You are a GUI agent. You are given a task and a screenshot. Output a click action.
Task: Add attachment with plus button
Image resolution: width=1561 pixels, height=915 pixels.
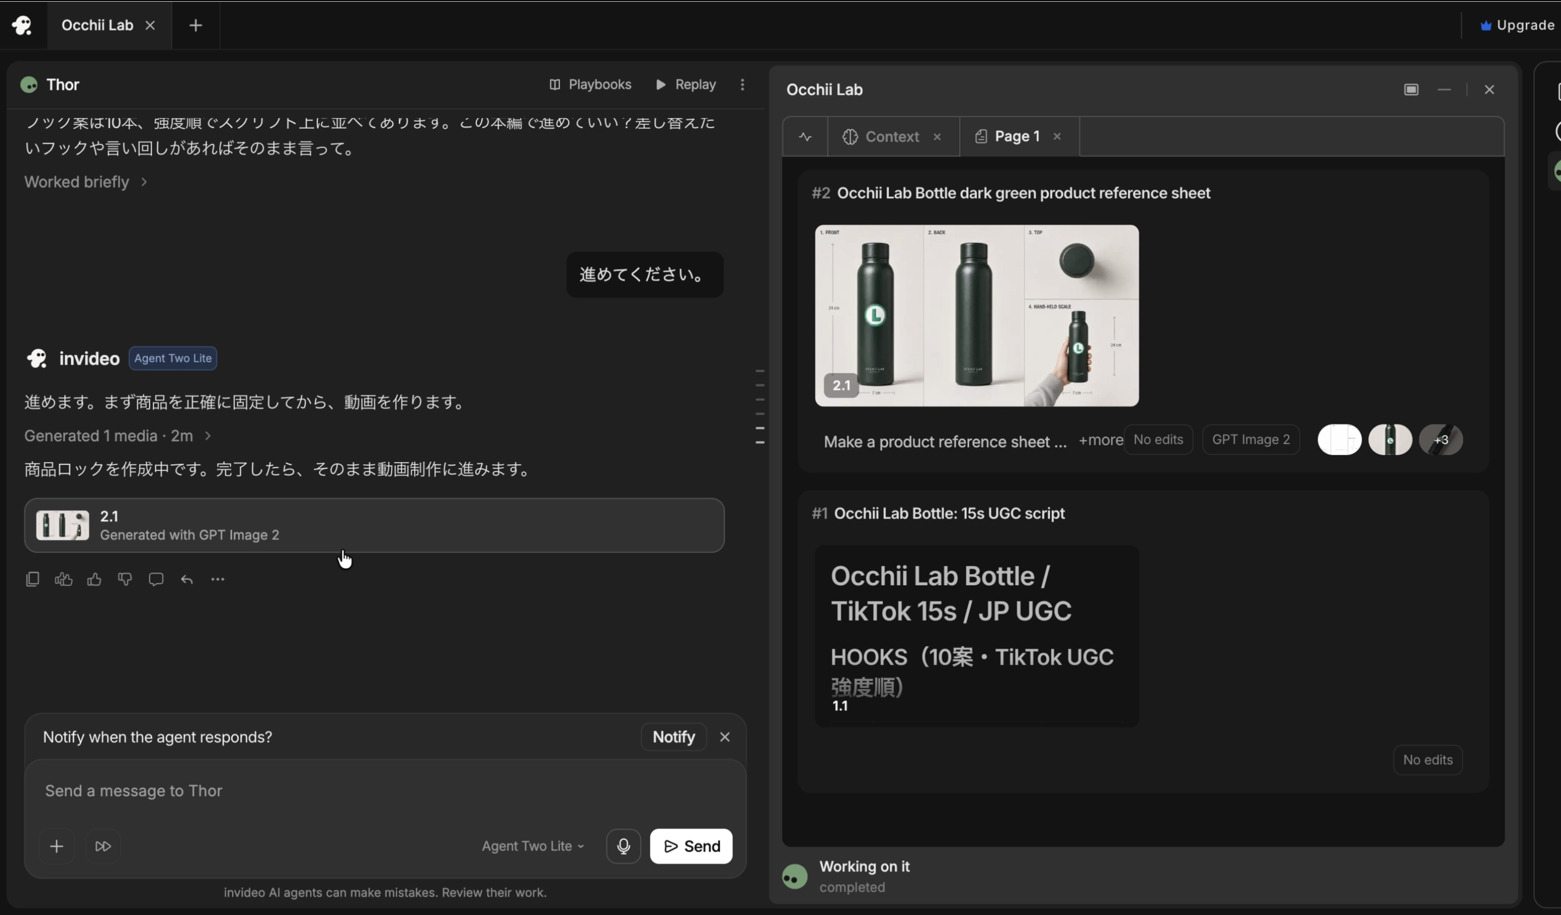coord(56,846)
